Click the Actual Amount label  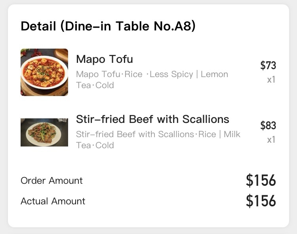tap(53, 201)
